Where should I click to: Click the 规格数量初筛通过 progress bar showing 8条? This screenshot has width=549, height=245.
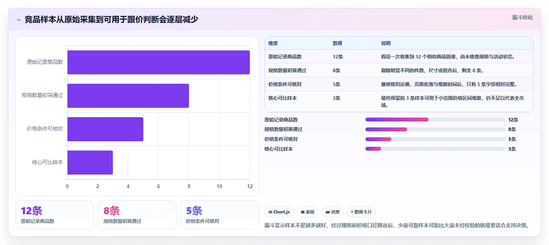point(435,129)
